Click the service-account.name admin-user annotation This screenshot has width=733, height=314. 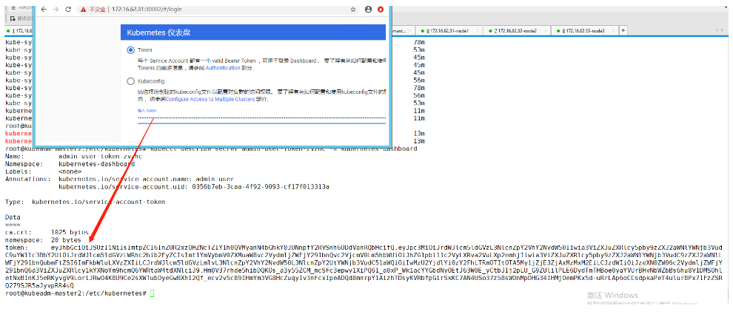tap(147, 179)
